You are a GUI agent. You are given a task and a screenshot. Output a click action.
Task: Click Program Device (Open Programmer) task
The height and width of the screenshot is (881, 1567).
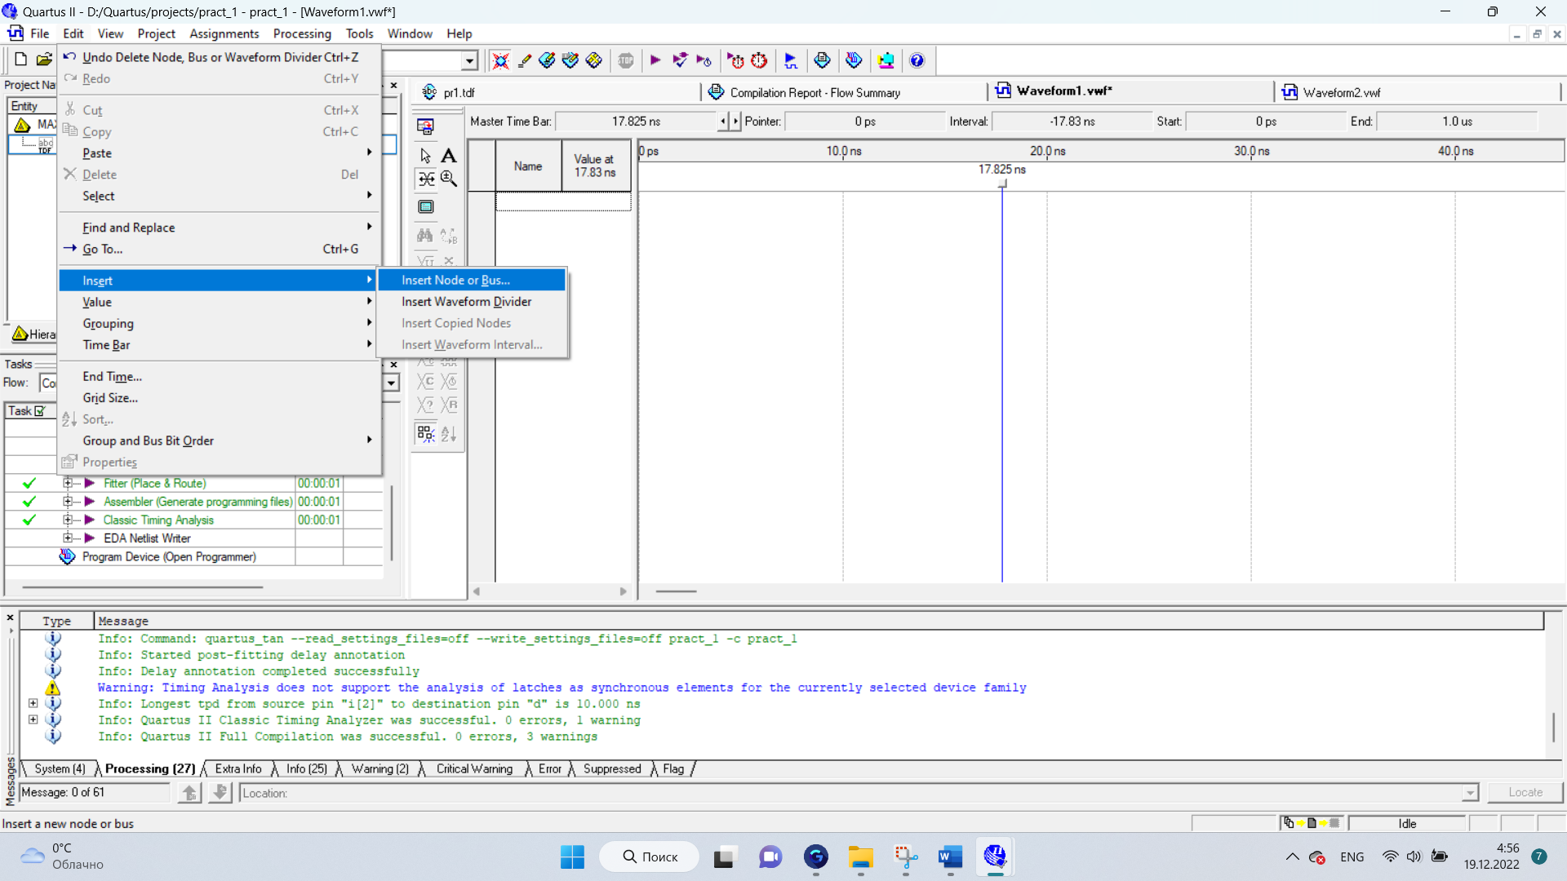[169, 556]
